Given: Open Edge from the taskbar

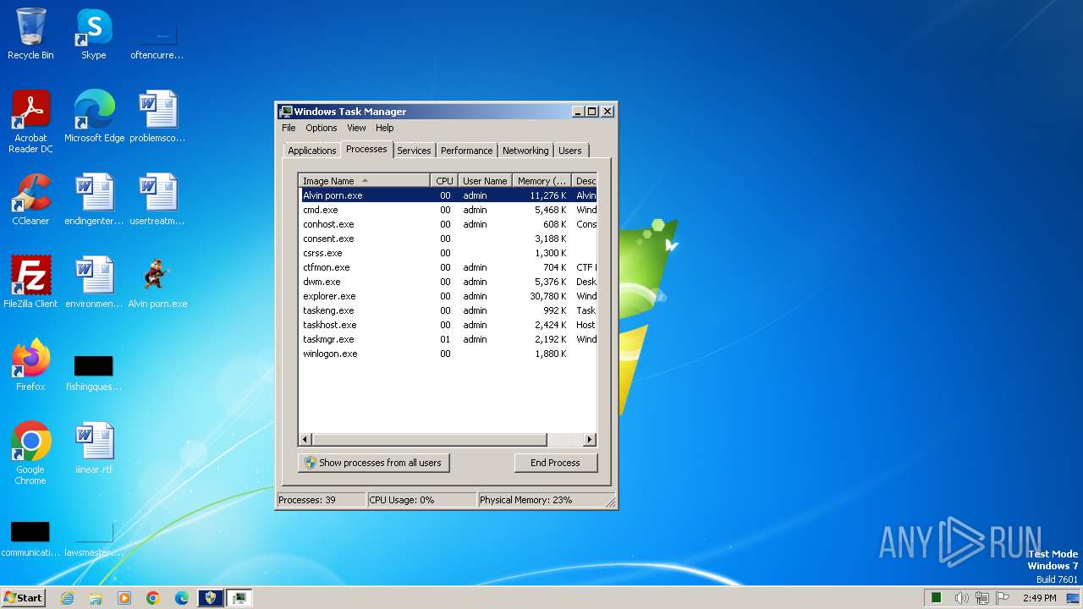Looking at the screenshot, I should 182,598.
